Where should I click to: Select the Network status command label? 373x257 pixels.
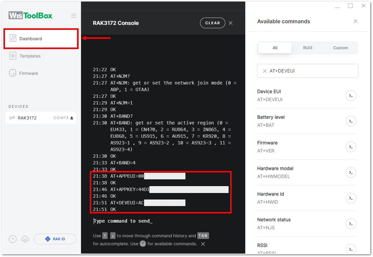pyautogui.click(x=274, y=220)
